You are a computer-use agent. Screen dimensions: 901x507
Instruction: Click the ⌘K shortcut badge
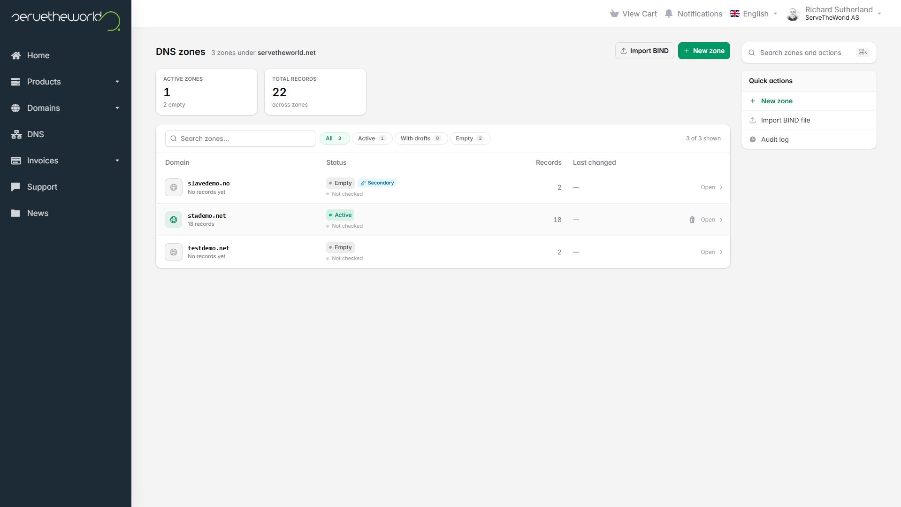tap(863, 53)
